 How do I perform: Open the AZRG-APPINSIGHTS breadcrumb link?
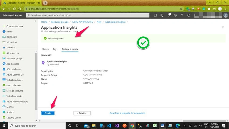pyautogui.click(x=82, y=22)
